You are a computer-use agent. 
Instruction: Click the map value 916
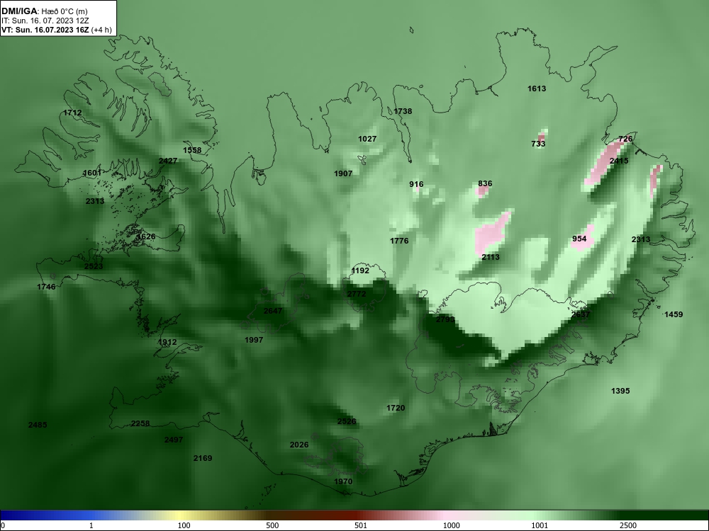(416, 184)
